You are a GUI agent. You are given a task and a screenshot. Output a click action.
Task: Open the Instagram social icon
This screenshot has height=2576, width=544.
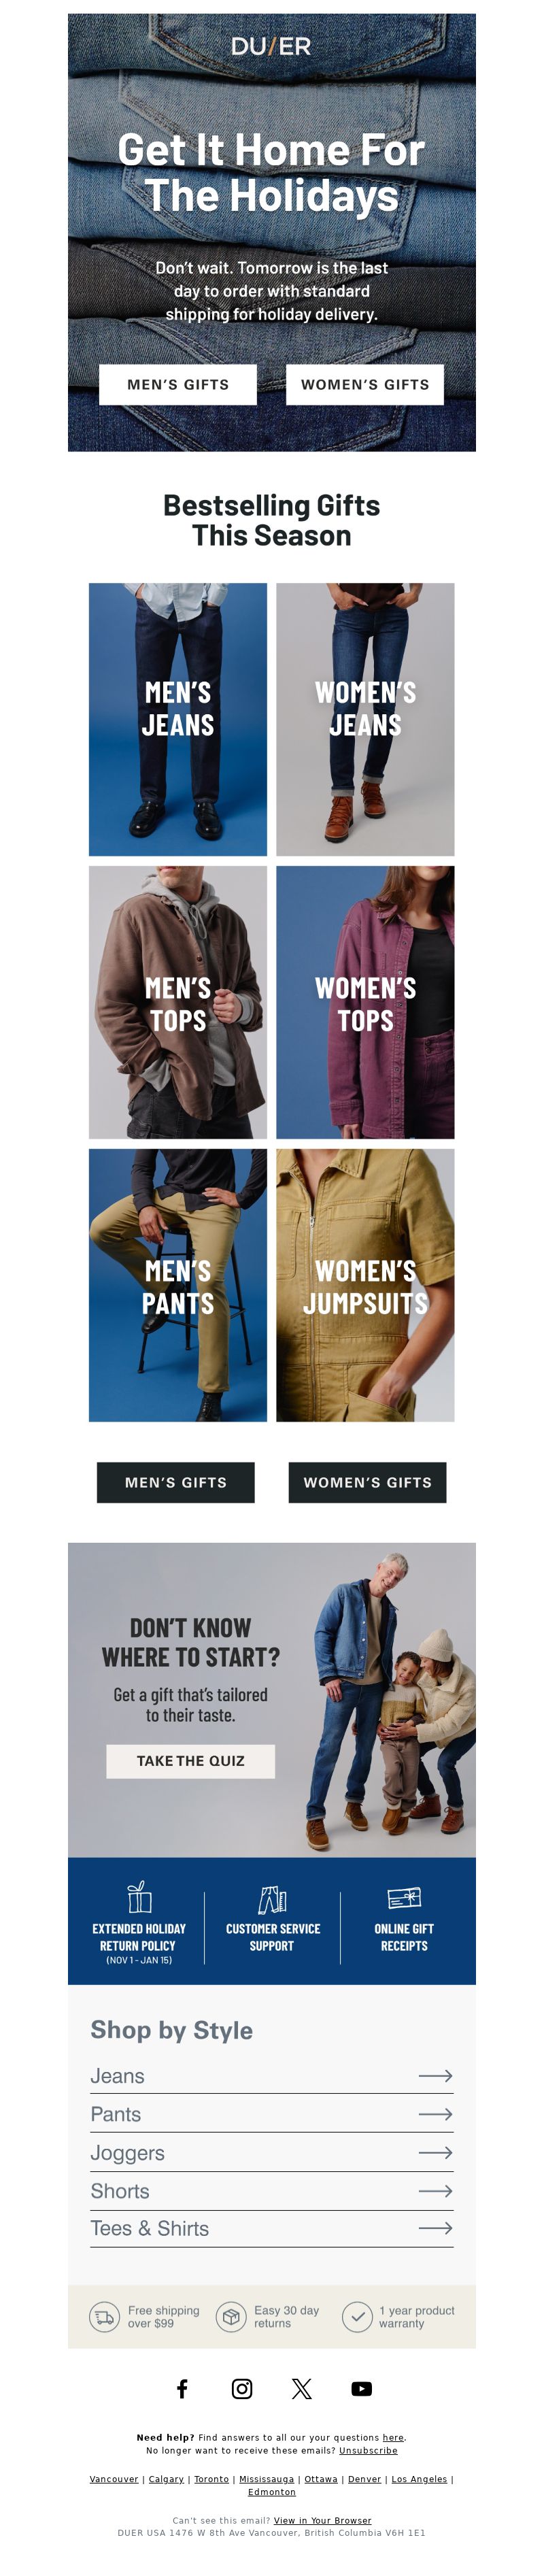click(242, 2389)
